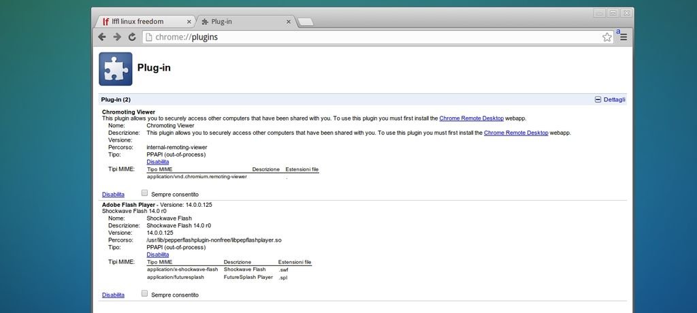Screen dimensions: 697x313
Task: Open the Chrome hamburger menu
Action: 623,37
